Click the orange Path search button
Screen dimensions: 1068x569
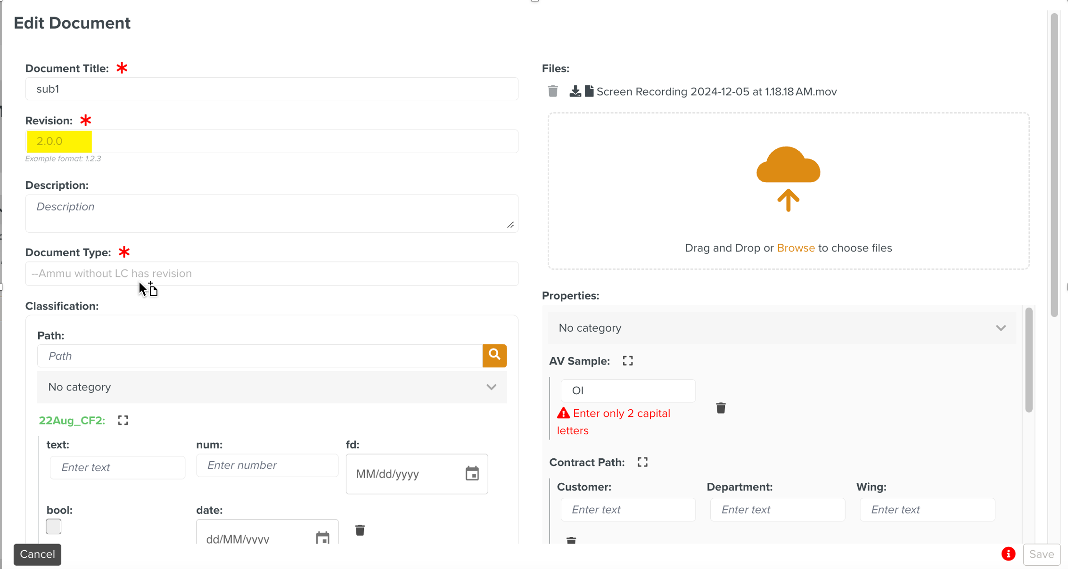[494, 355]
